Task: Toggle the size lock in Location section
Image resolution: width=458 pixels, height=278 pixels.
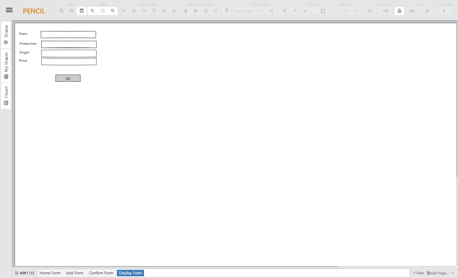Action: tap(399, 11)
